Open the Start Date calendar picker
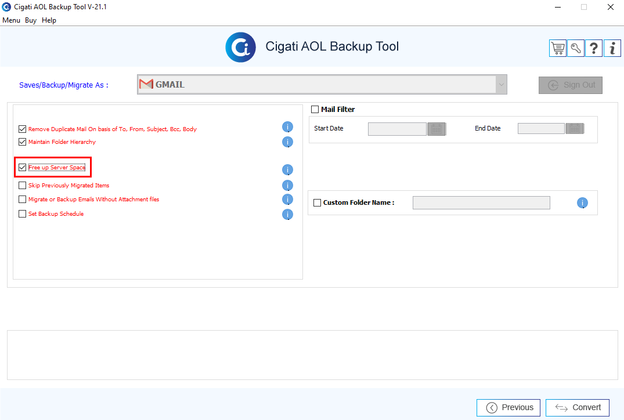Viewport: 624px width, 420px height. 437,129
